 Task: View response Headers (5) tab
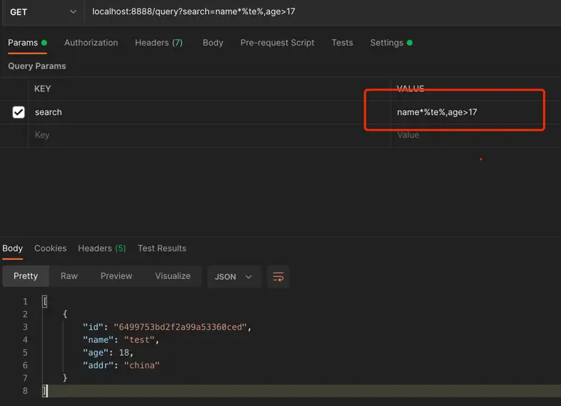pos(102,248)
